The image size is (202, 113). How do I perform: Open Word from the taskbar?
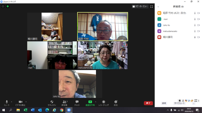pos(33,110)
